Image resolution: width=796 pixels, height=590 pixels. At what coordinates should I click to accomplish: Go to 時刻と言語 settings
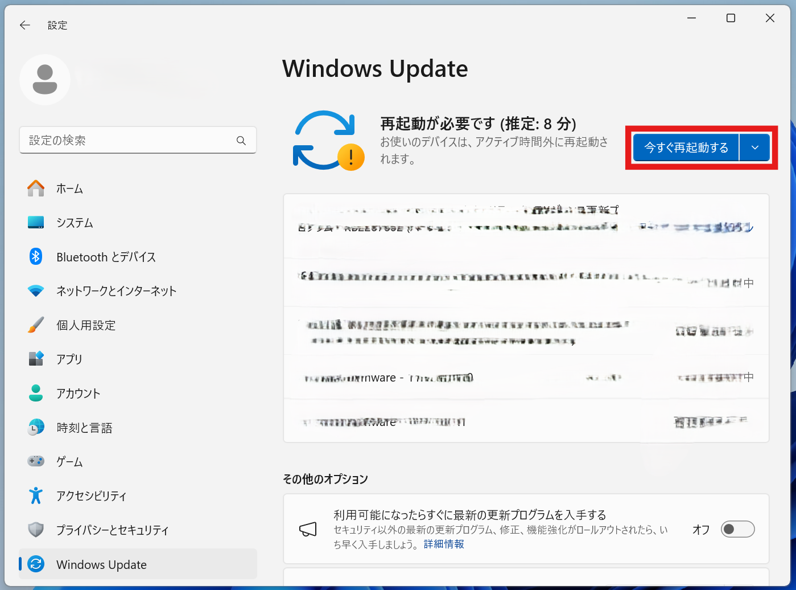click(138, 427)
